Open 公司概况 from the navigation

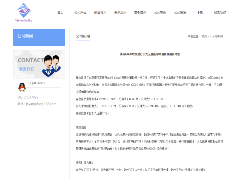(x=180, y=13)
